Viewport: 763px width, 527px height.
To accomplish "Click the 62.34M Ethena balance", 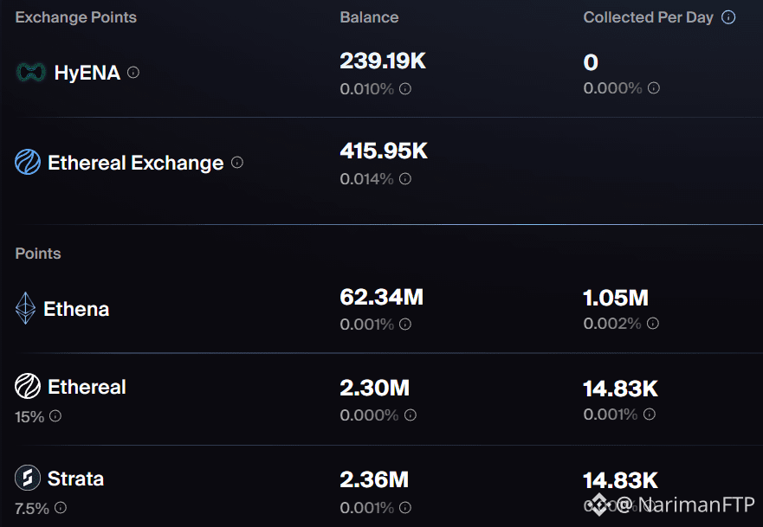I will click(382, 297).
